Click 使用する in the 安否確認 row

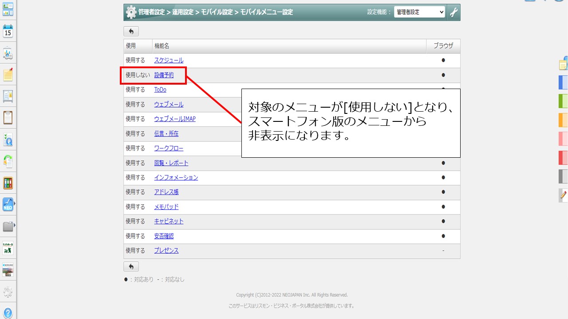(135, 236)
